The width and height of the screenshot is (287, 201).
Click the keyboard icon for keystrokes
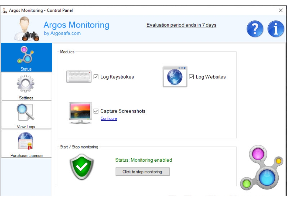click(x=79, y=76)
